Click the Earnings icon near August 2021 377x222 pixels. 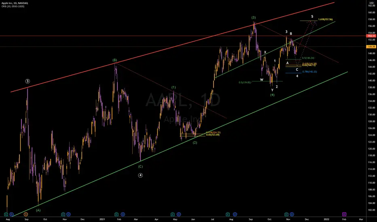click(228, 214)
